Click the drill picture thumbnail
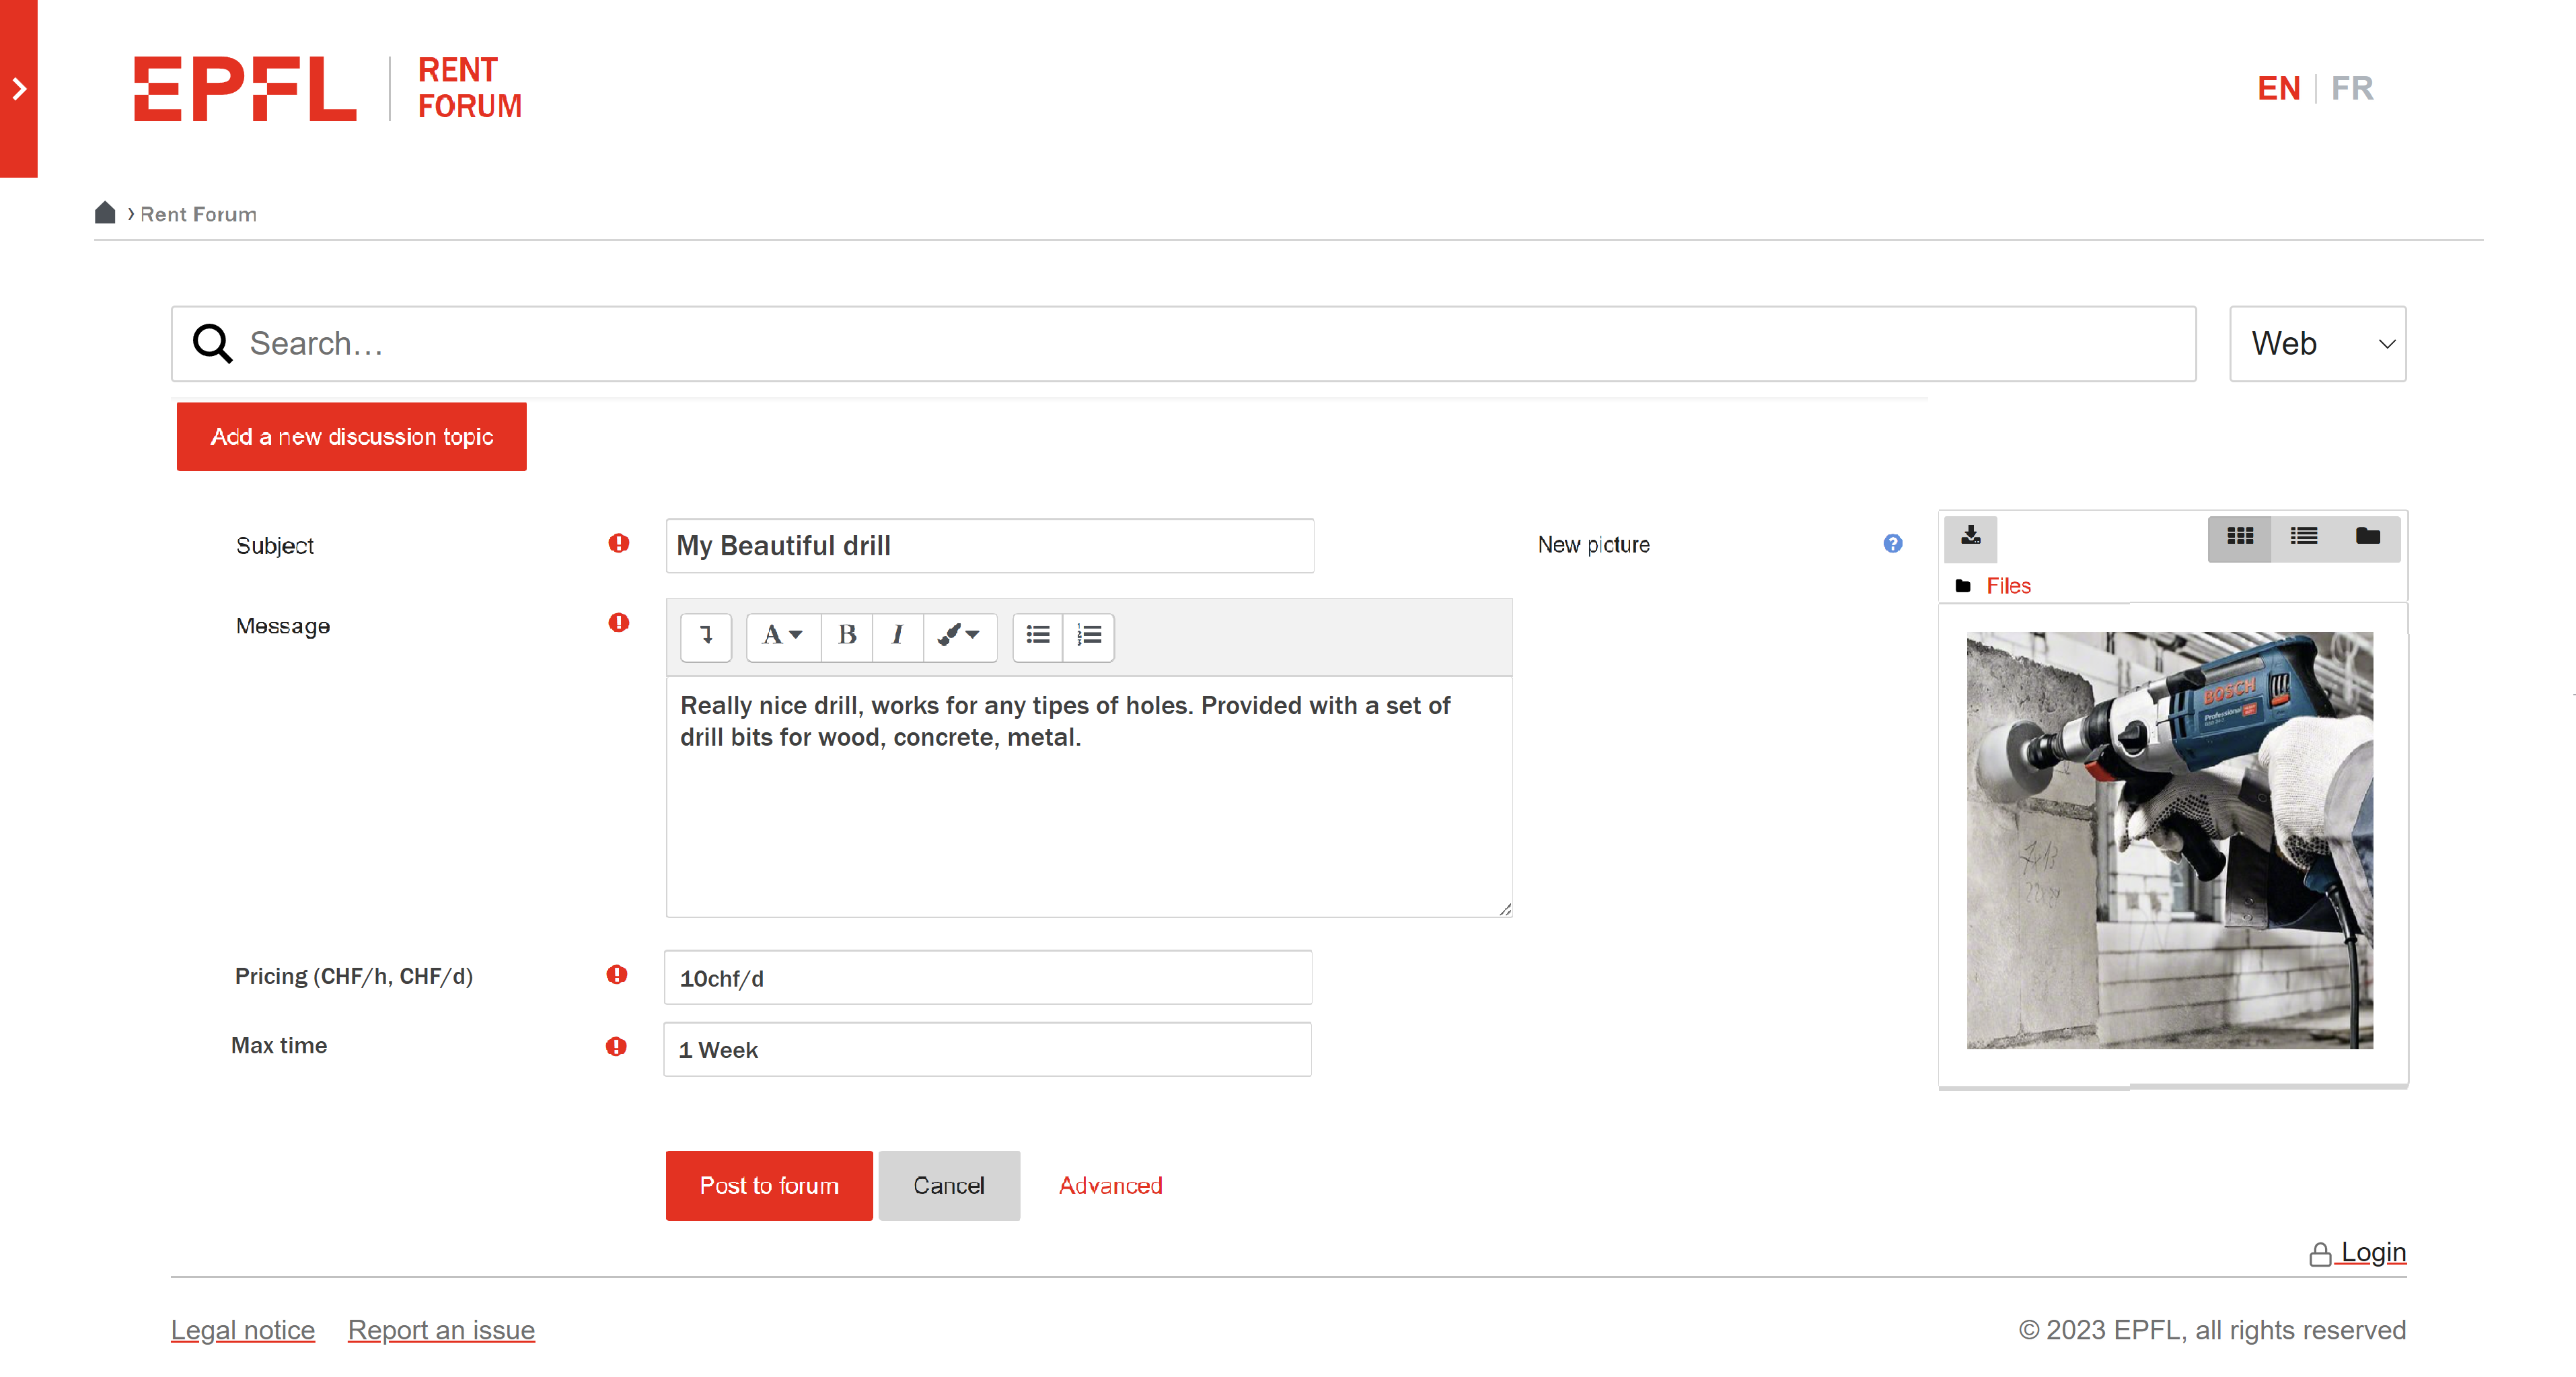Viewport: 2576px width, 1377px height. 2169,841
